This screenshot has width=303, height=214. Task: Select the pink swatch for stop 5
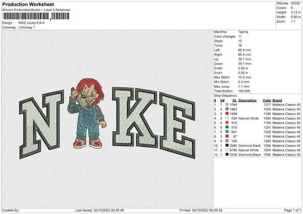coord(227,123)
